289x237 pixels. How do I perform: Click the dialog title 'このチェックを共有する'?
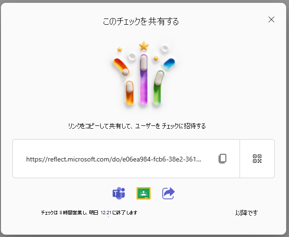tap(141, 21)
